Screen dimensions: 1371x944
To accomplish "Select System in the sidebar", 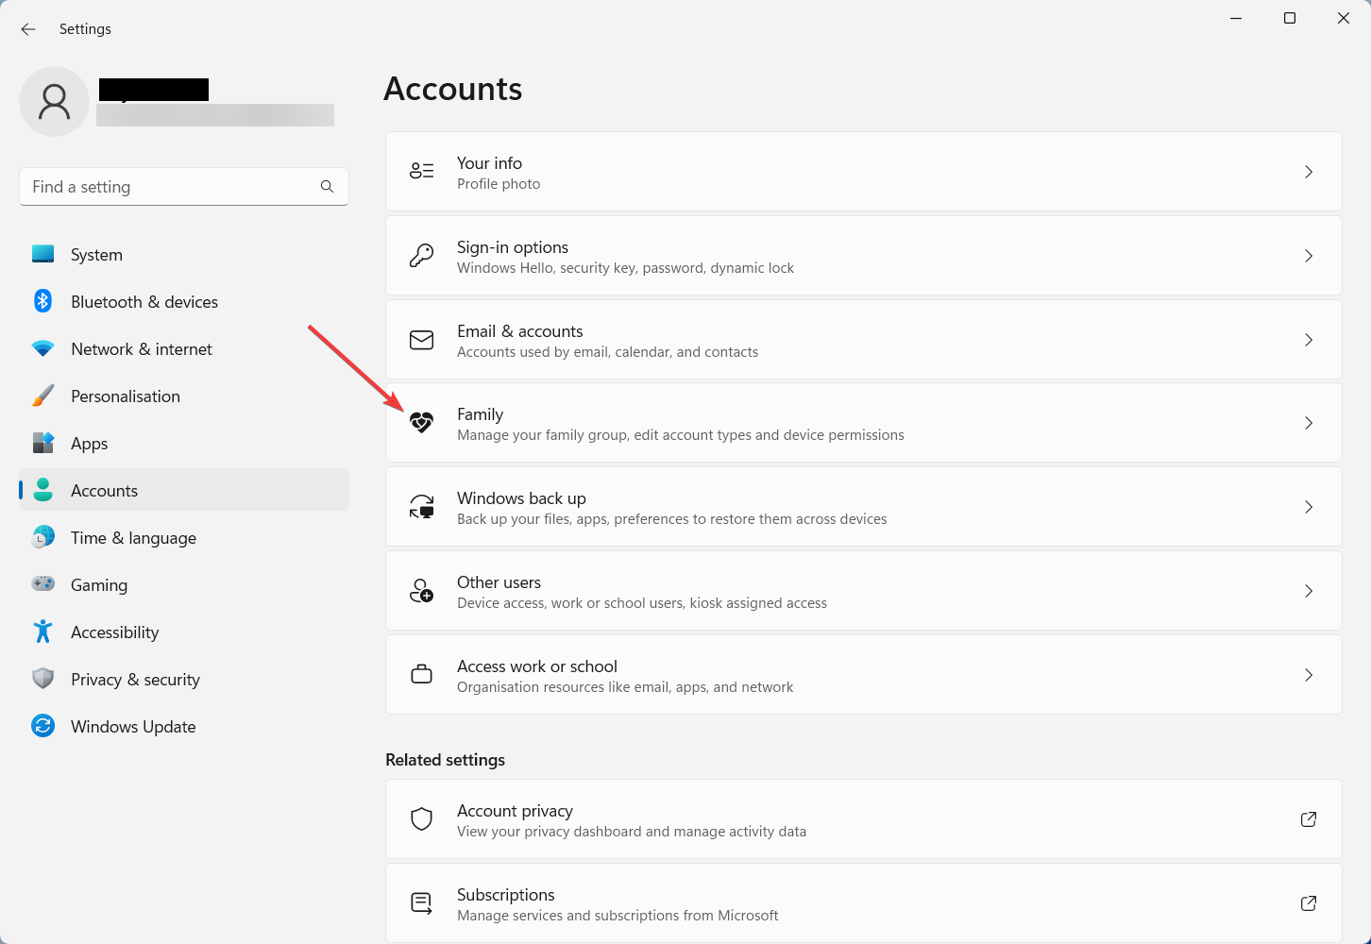I will coord(184,254).
